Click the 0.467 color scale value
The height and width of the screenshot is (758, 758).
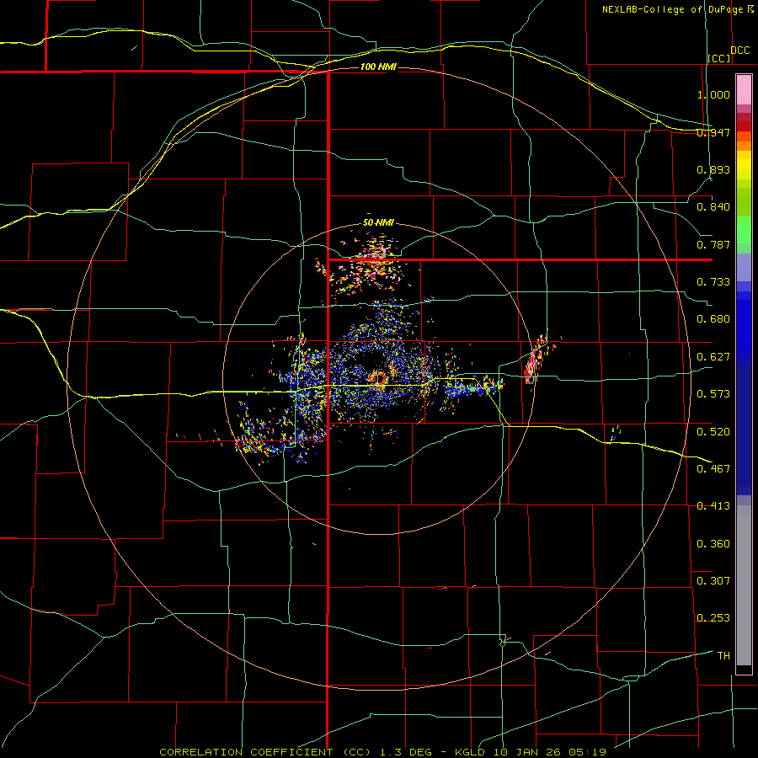pyautogui.click(x=713, y=468)
